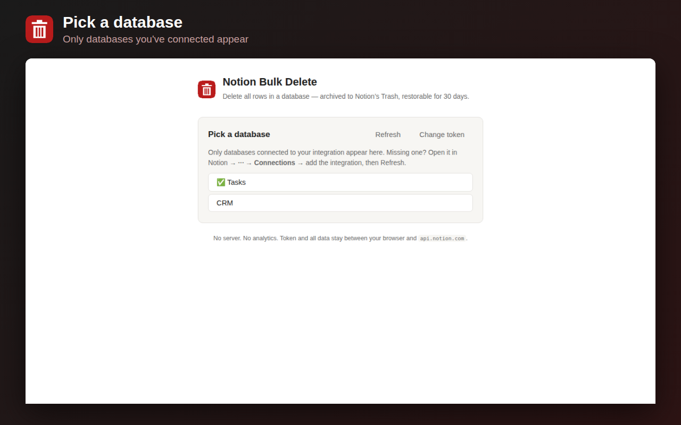Click the Change token button
This screenshot has height=425, width=681.
pos(442,134)
